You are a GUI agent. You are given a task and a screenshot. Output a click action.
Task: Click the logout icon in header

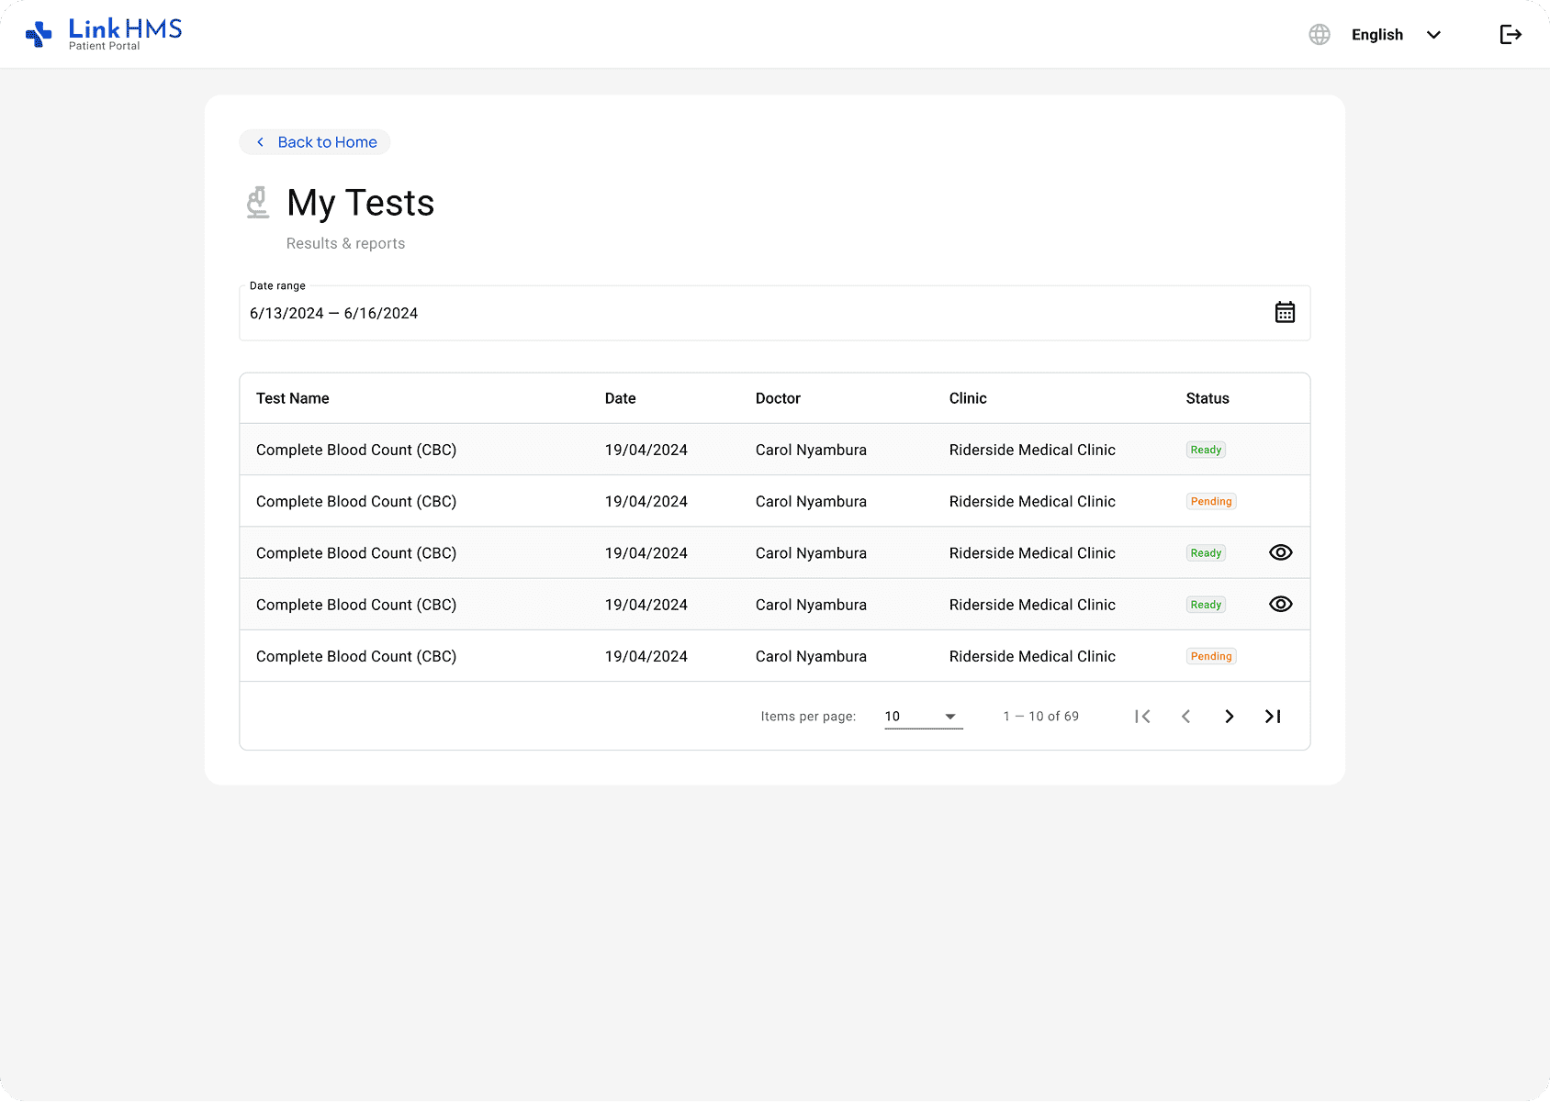click(x=1511, y=35)
